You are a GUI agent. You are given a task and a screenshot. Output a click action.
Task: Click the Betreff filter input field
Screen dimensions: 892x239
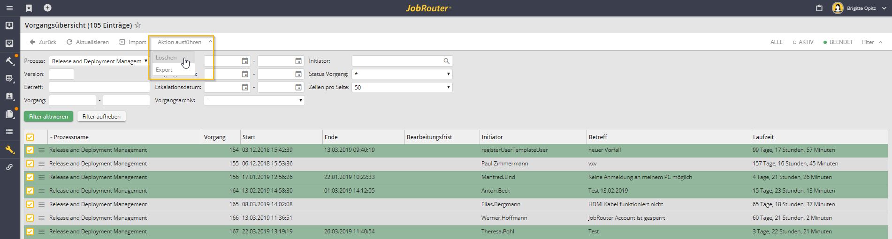(x=99, y=87)
